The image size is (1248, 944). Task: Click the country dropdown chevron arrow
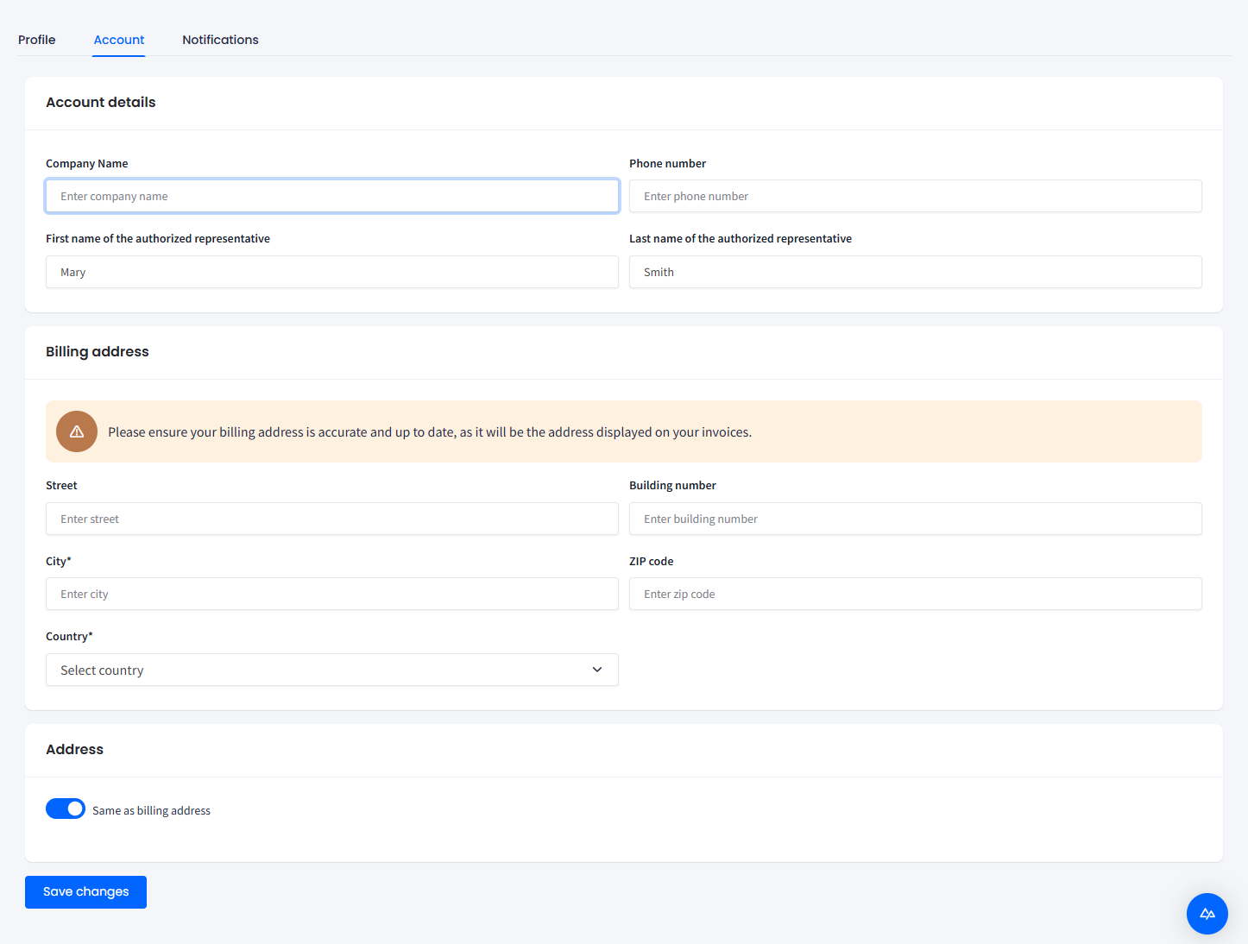click(597, 670)
